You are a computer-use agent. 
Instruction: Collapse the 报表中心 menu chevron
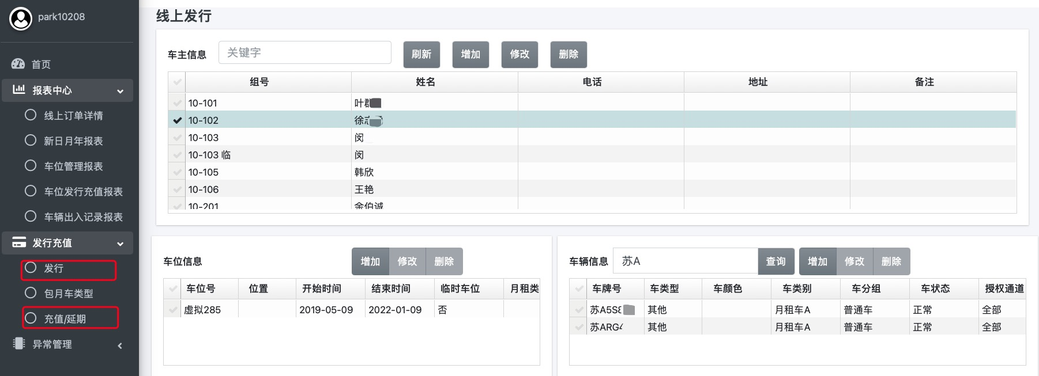pyautogui.click(x=120, y=91)
